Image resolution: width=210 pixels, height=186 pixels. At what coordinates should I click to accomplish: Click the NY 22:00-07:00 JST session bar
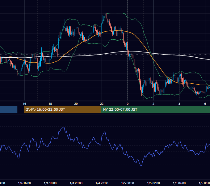click(x=155, y=109)
